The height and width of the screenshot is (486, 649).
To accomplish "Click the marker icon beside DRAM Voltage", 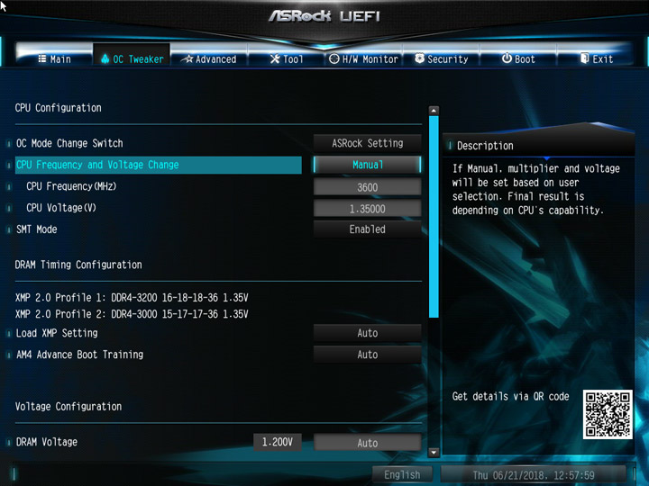I will [x=9, y=443].
